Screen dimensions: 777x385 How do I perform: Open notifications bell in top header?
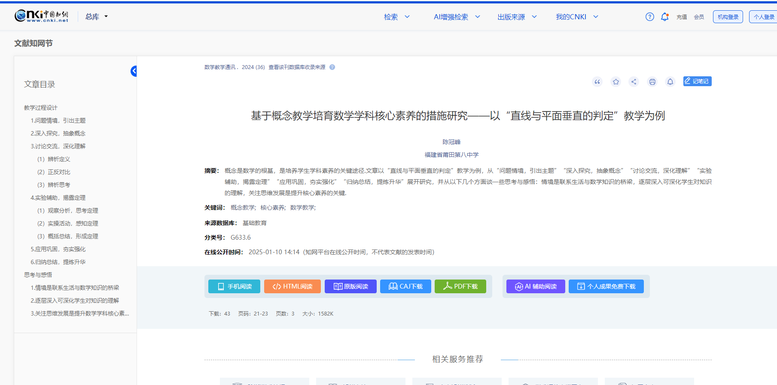tap(664, 17)
